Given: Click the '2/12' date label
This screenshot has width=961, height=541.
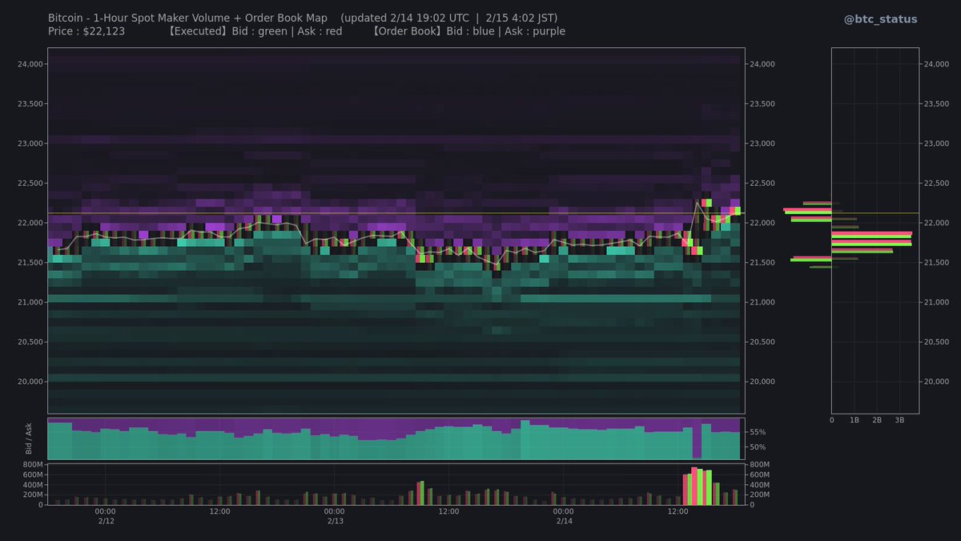Looking at the screenshot, I should 107,521.
